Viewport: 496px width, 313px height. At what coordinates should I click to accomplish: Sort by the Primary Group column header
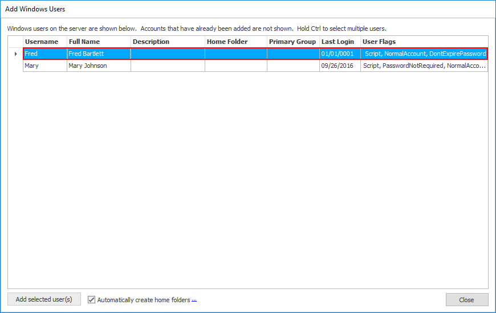coord(292,42)
